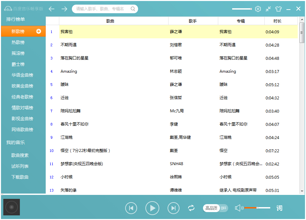Toggle the repeat play mode icon
Viewport: 306px width, 220px height.
pos(191,208)
